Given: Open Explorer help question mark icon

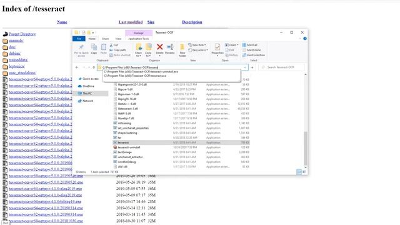Looking at the screenshot, I should coord(305,39).
